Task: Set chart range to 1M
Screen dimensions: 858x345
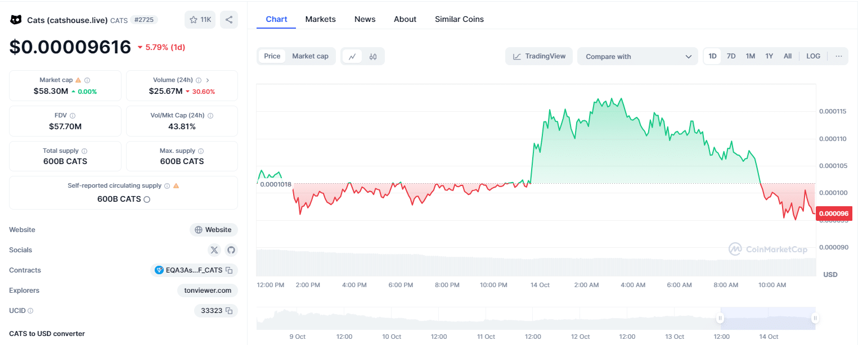Action: click(x=751, y=56)
